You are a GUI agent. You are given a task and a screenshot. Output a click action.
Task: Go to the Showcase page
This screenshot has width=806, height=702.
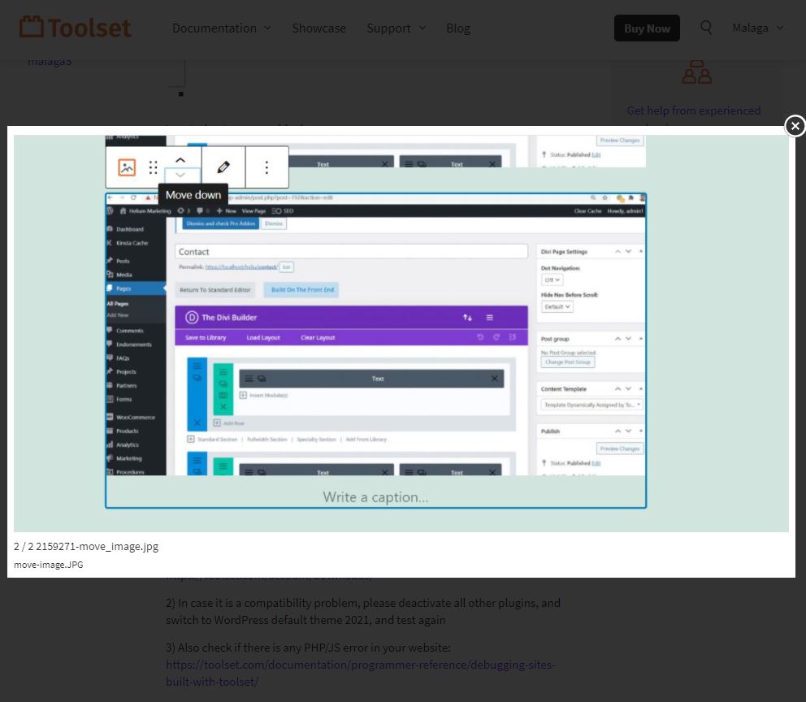pos(318,28)
